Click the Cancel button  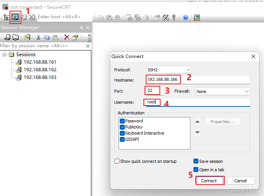pos(241,181)
